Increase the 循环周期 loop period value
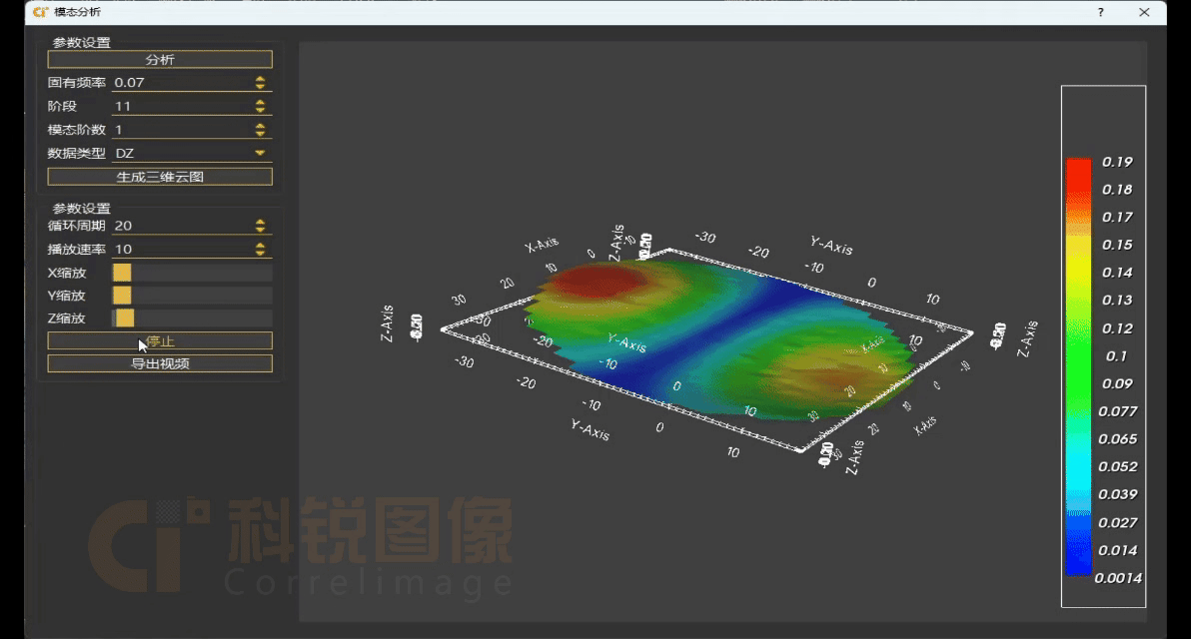1191x639 pixels. click(x=261, y=222)
